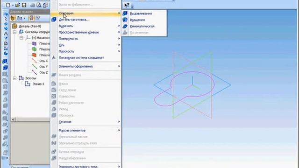Select the purple plane icon in the tree
Screen dimensions: 299x168
[x=34, y=43]
